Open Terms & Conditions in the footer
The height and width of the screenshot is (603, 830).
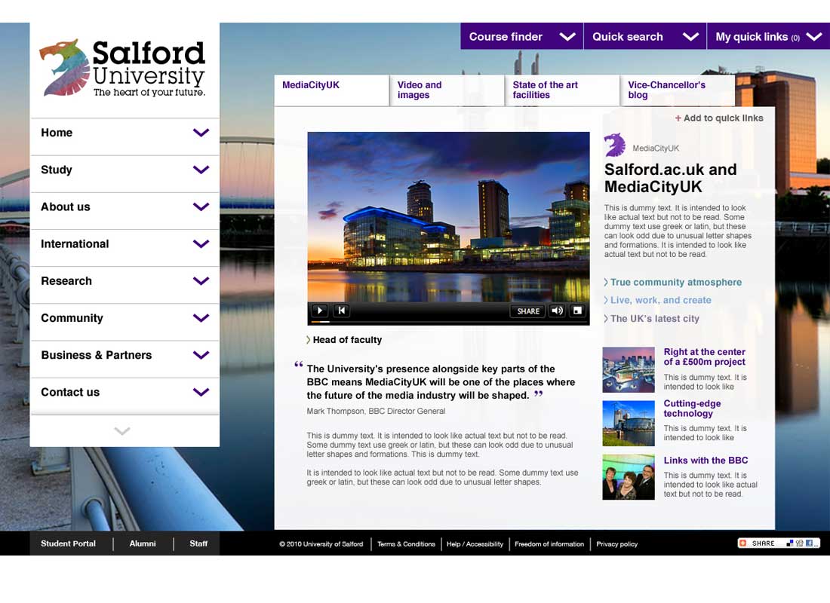(406, 543)
